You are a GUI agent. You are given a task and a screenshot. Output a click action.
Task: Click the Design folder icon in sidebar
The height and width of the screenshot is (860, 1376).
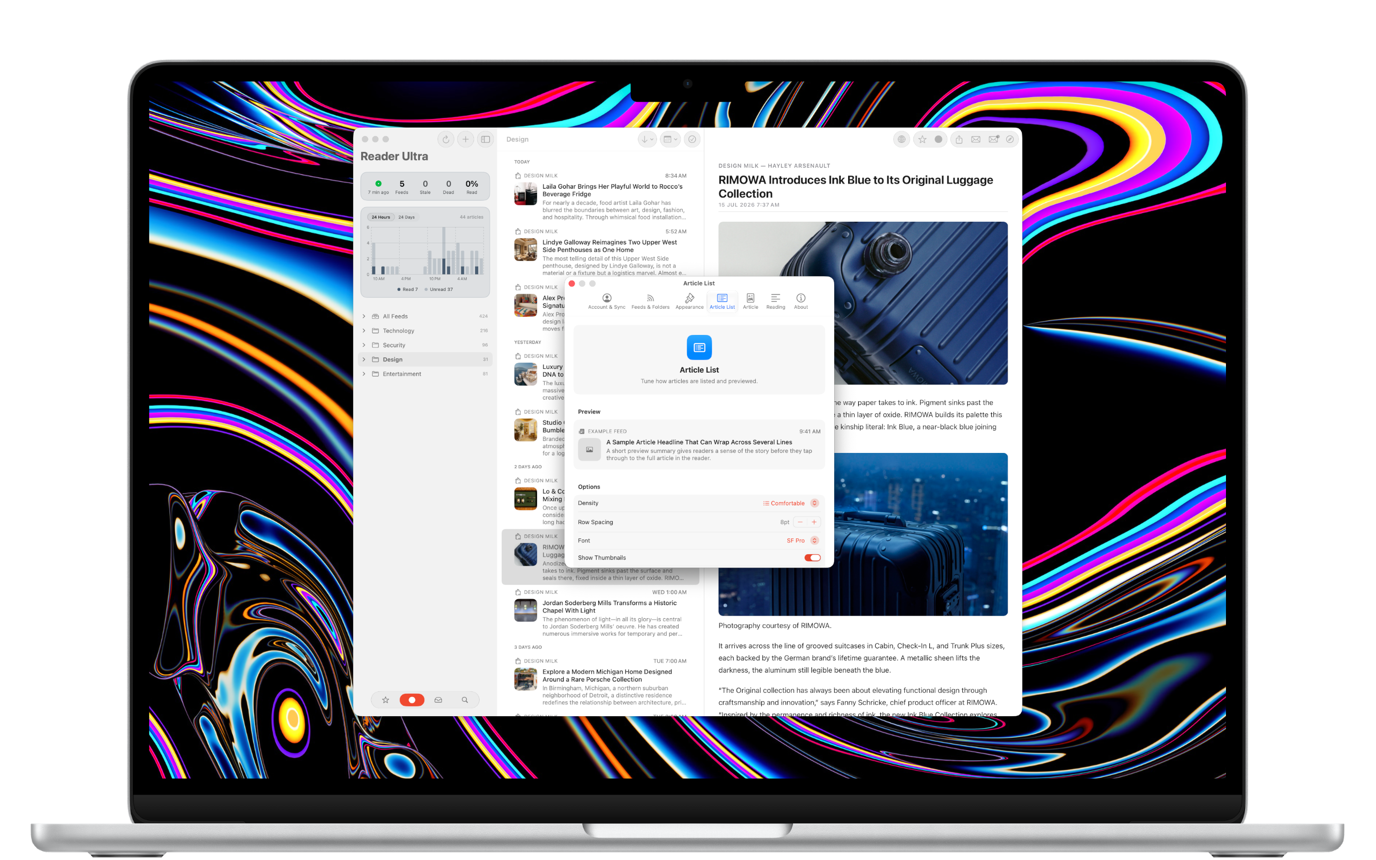click(375, 359)
